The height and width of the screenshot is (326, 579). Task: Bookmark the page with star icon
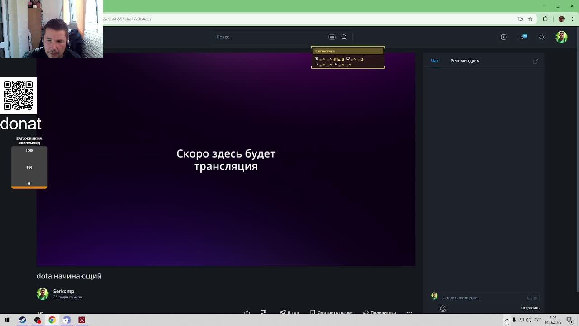click(x=530, y=19)
